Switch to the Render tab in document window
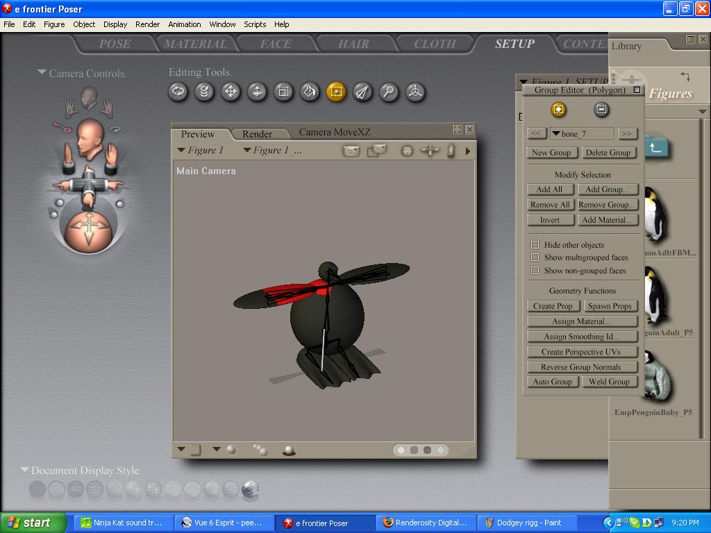 [x=257, y=134]
